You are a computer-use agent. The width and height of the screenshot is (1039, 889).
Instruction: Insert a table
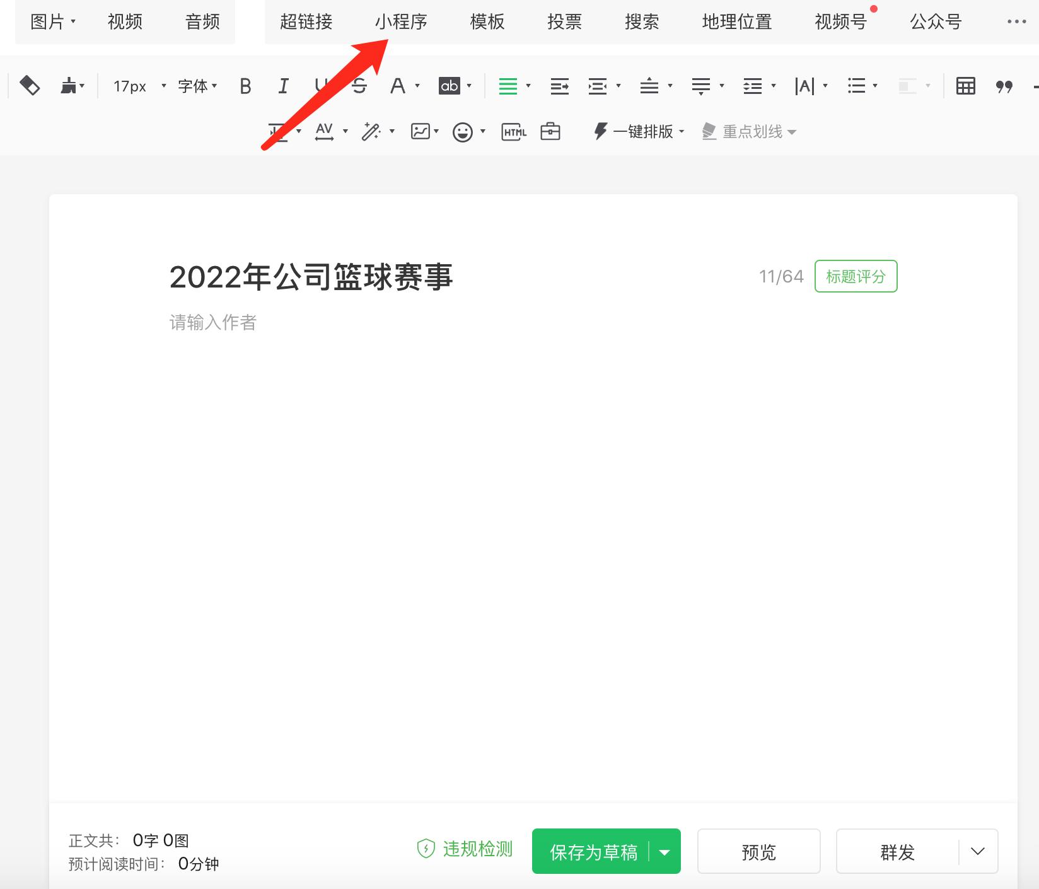pyautogui.click(x=966, y=86)
